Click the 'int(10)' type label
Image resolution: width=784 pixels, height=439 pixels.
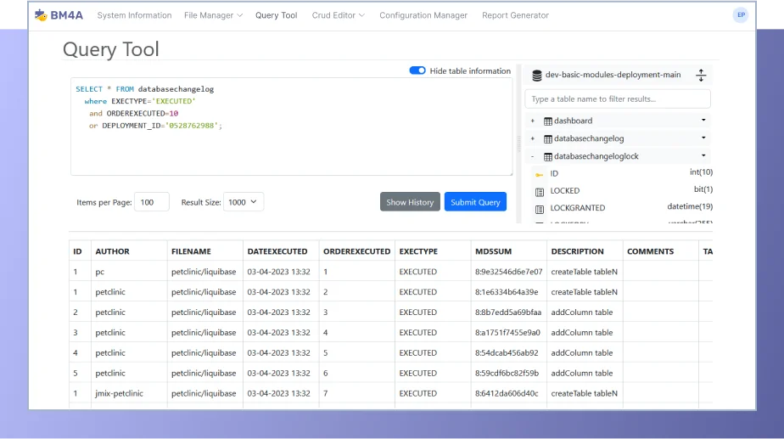tap(701, 172)
